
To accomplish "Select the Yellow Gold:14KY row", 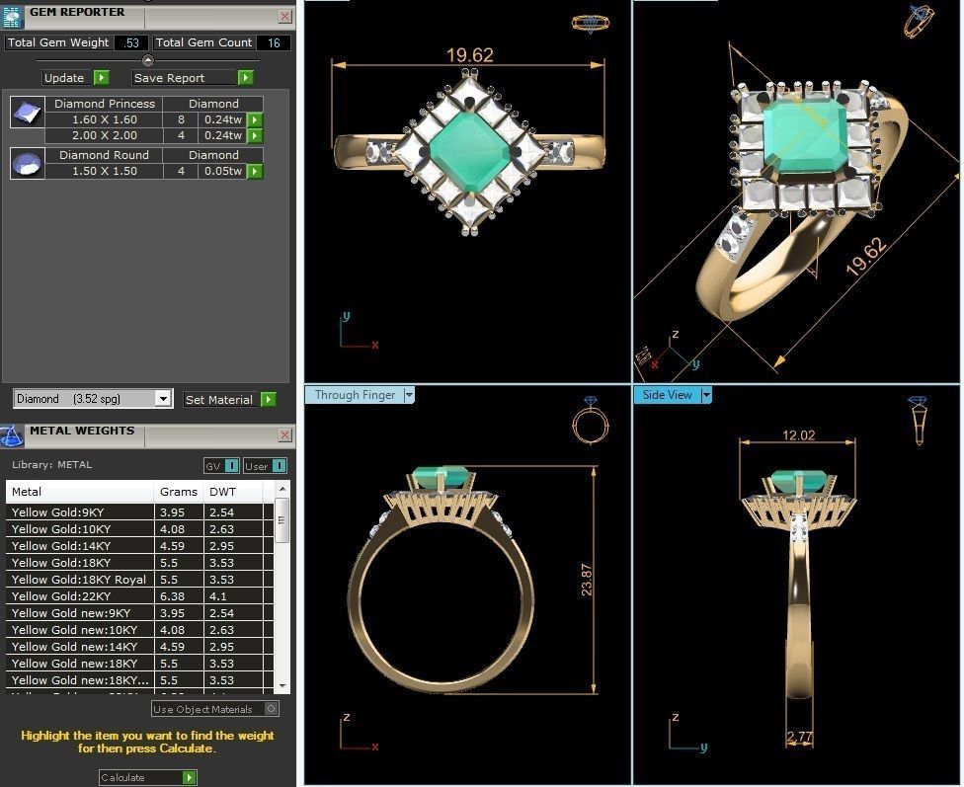I will (139, 545).
